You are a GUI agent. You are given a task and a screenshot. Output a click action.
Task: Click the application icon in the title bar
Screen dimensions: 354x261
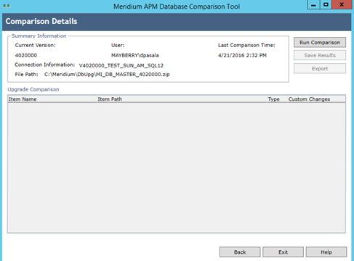point(7,6)
